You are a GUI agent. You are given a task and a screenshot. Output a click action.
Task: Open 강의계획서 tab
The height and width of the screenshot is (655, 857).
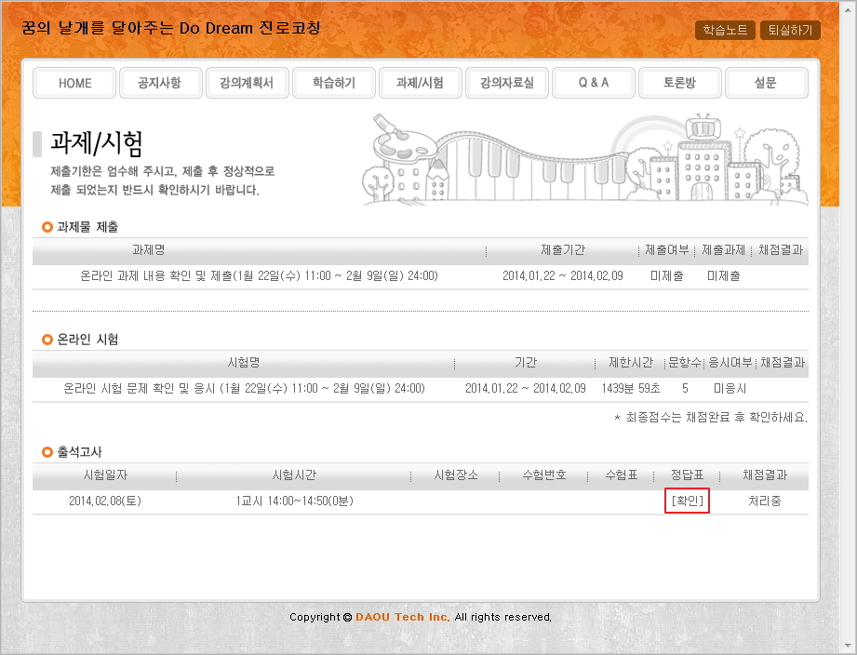point(247,83)
